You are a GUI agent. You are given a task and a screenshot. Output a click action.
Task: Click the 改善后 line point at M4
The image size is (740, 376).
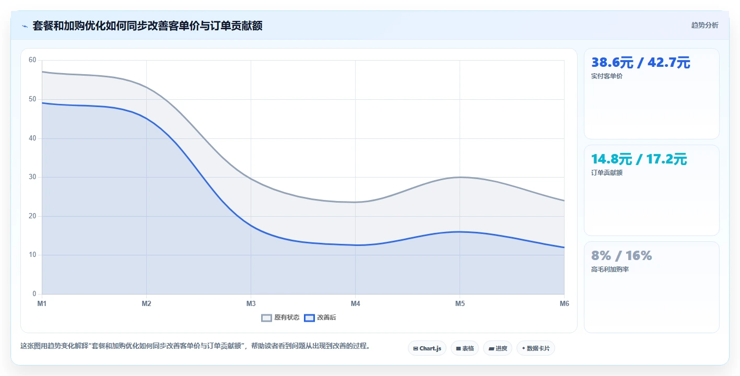[355, 245]
